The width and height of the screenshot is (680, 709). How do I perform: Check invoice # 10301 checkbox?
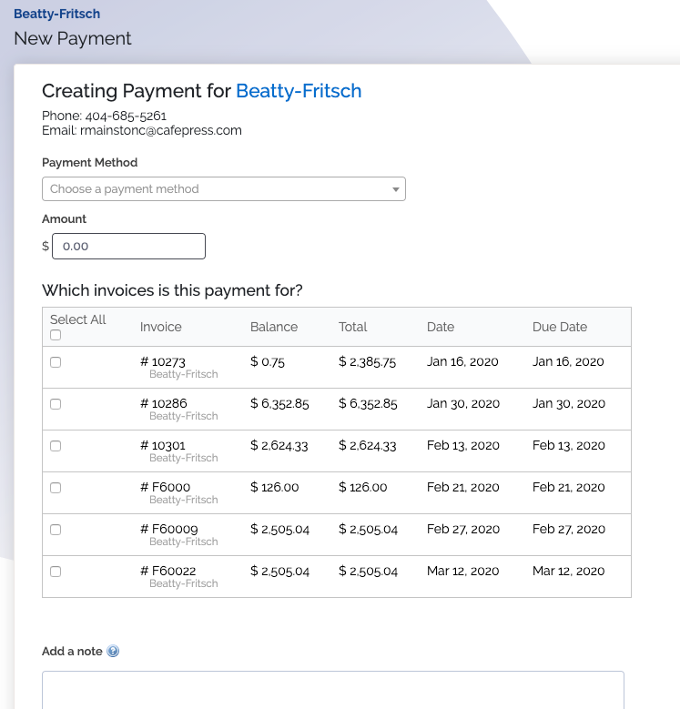(x=56, y=446)
